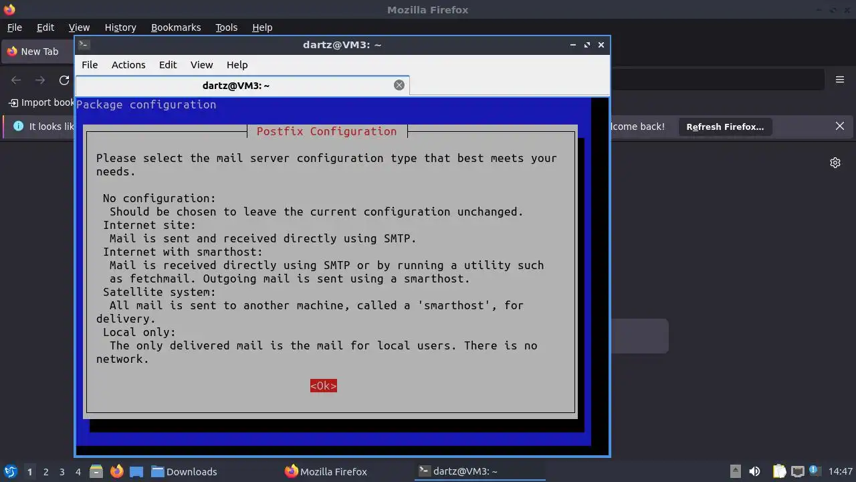Switch to workspace 4
This screenshot has height=482, width=856.
[78, 471]
